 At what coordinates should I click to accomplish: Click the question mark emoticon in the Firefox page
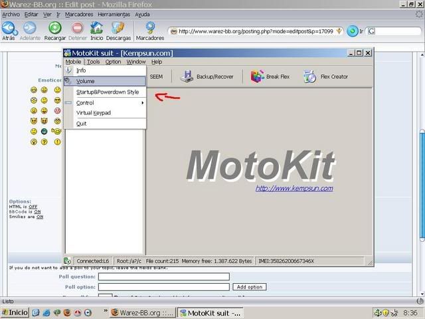(44, 142)
